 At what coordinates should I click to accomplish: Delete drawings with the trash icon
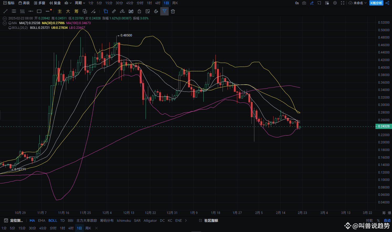click(x=173, y=11)
